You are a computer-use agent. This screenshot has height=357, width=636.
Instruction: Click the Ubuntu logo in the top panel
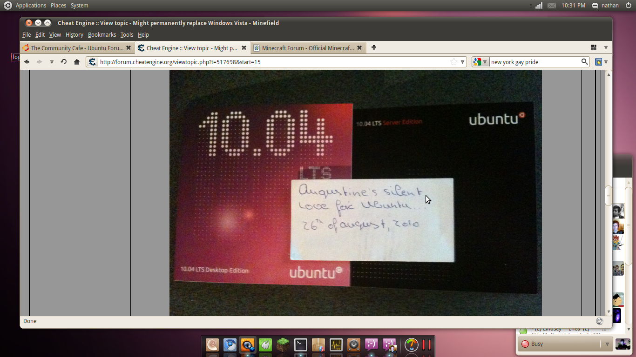pos(7,6)
